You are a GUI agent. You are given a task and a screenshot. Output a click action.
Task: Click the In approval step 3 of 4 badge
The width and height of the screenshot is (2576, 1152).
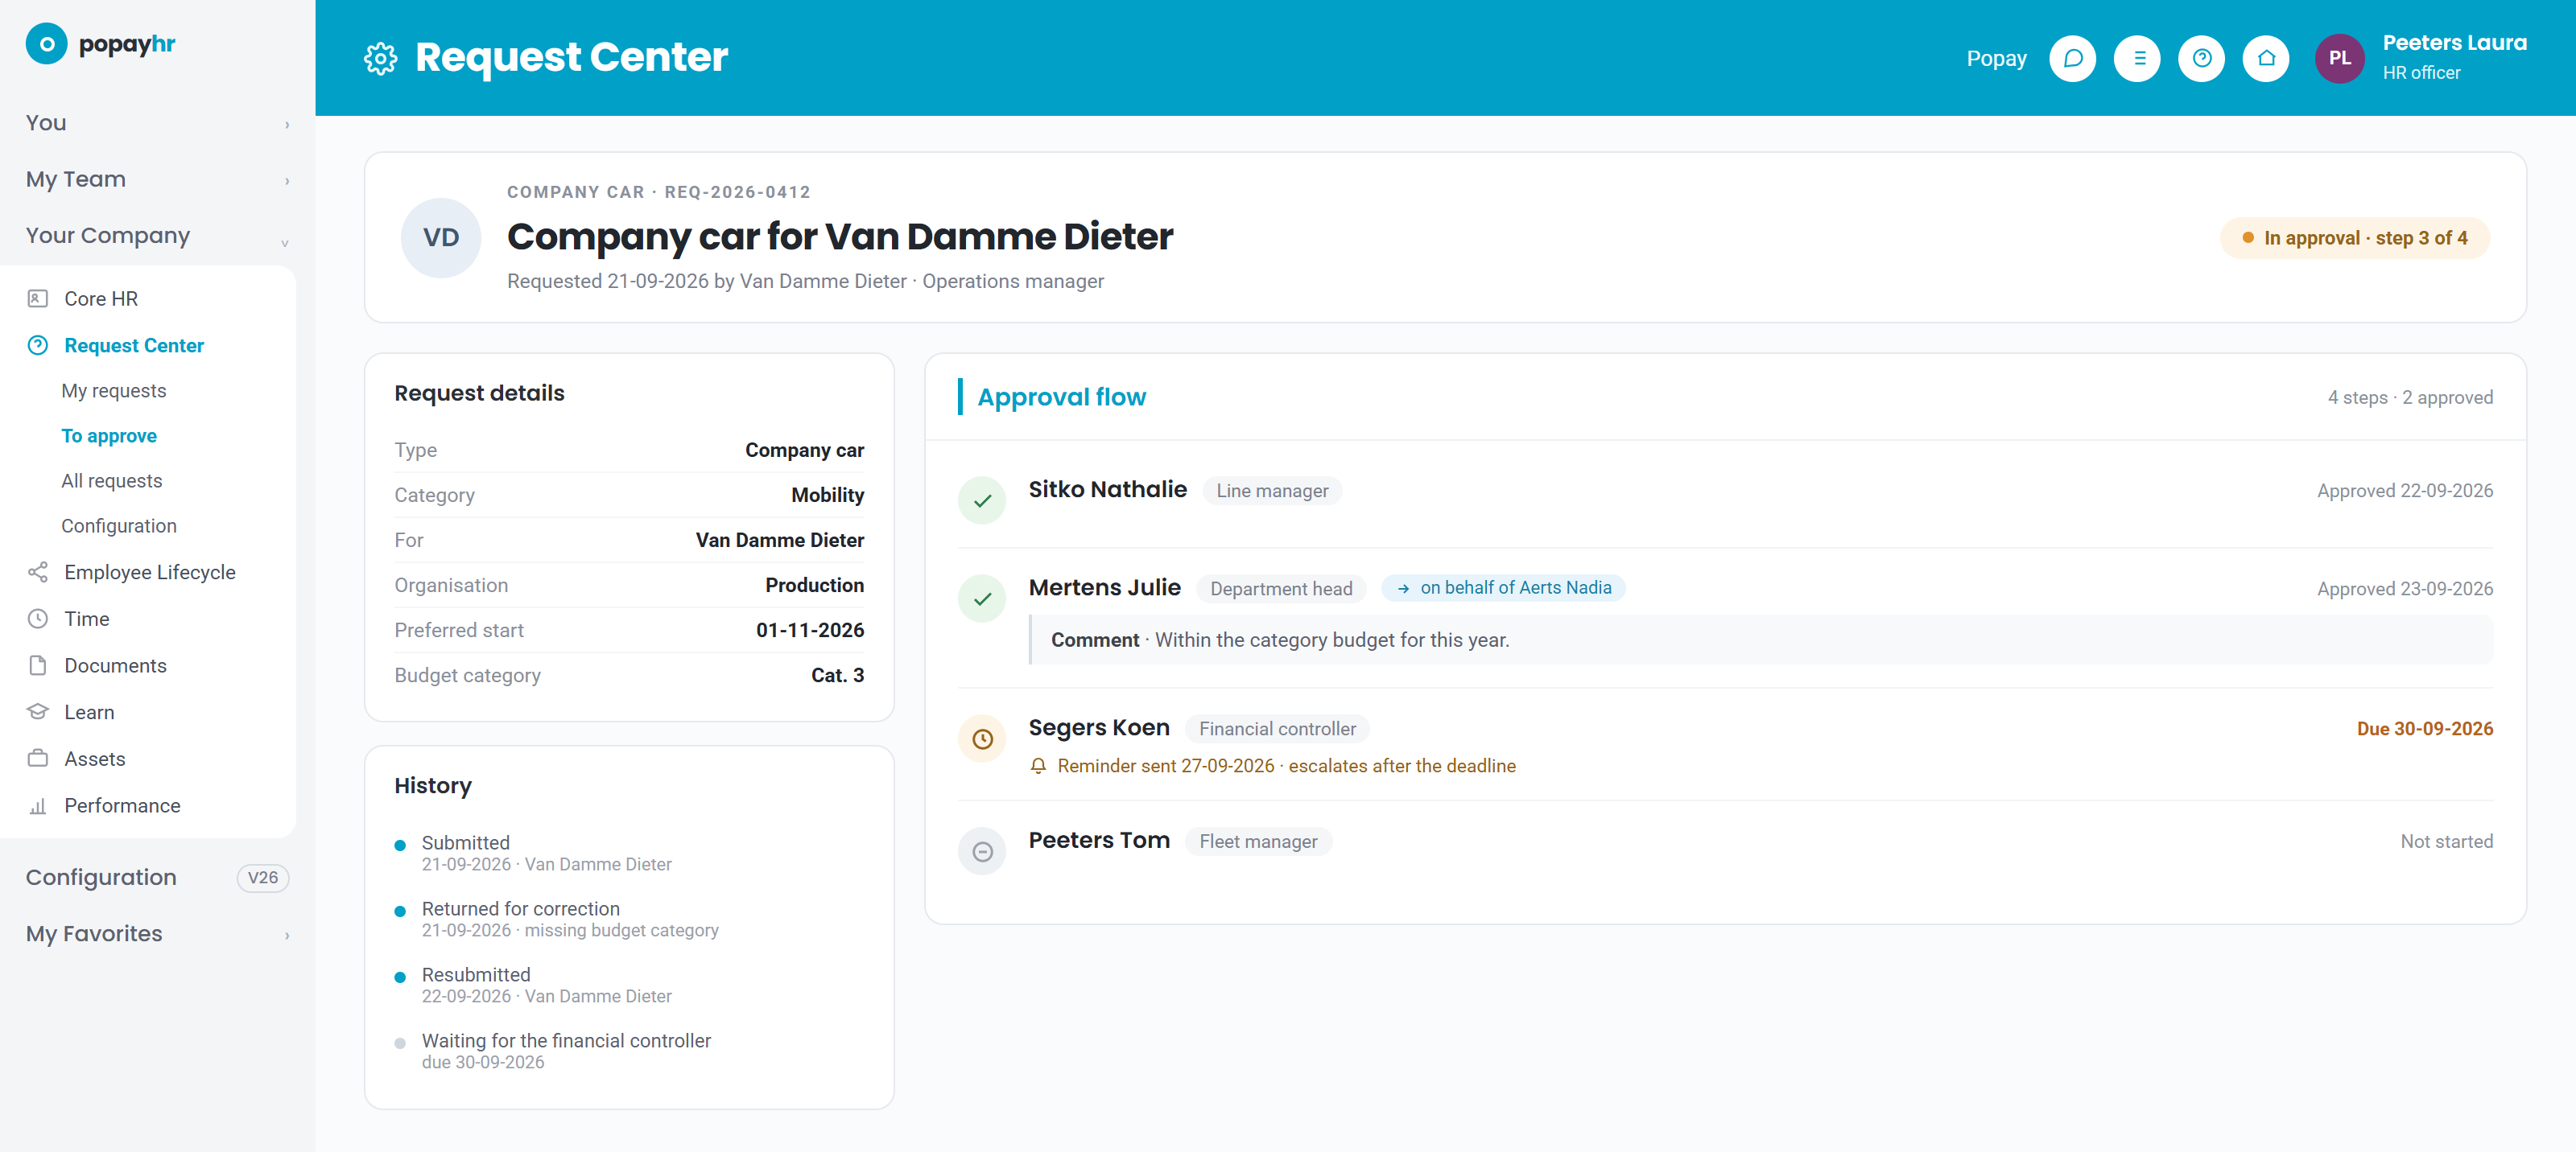pyautogui.click(x=2354, y=238)
